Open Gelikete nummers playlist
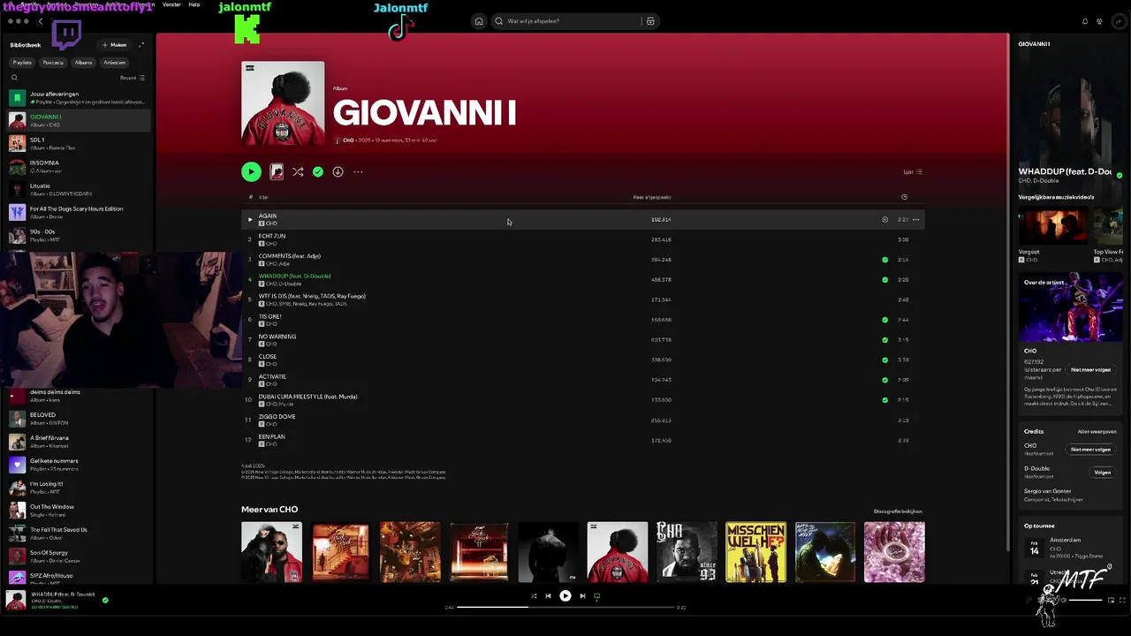 pyautogui.click(x=80, y=464)
